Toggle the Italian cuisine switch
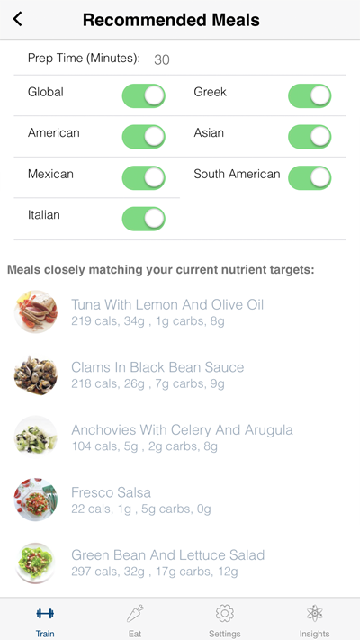This screenshot has width=360, height=640. point(144,219)
